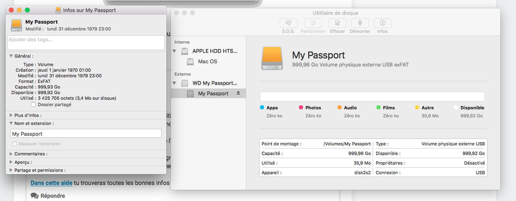This screenshot has width=516, height=201.
Task: Select the 999,96 Go Capacité table value
Action: coord(360,153)
